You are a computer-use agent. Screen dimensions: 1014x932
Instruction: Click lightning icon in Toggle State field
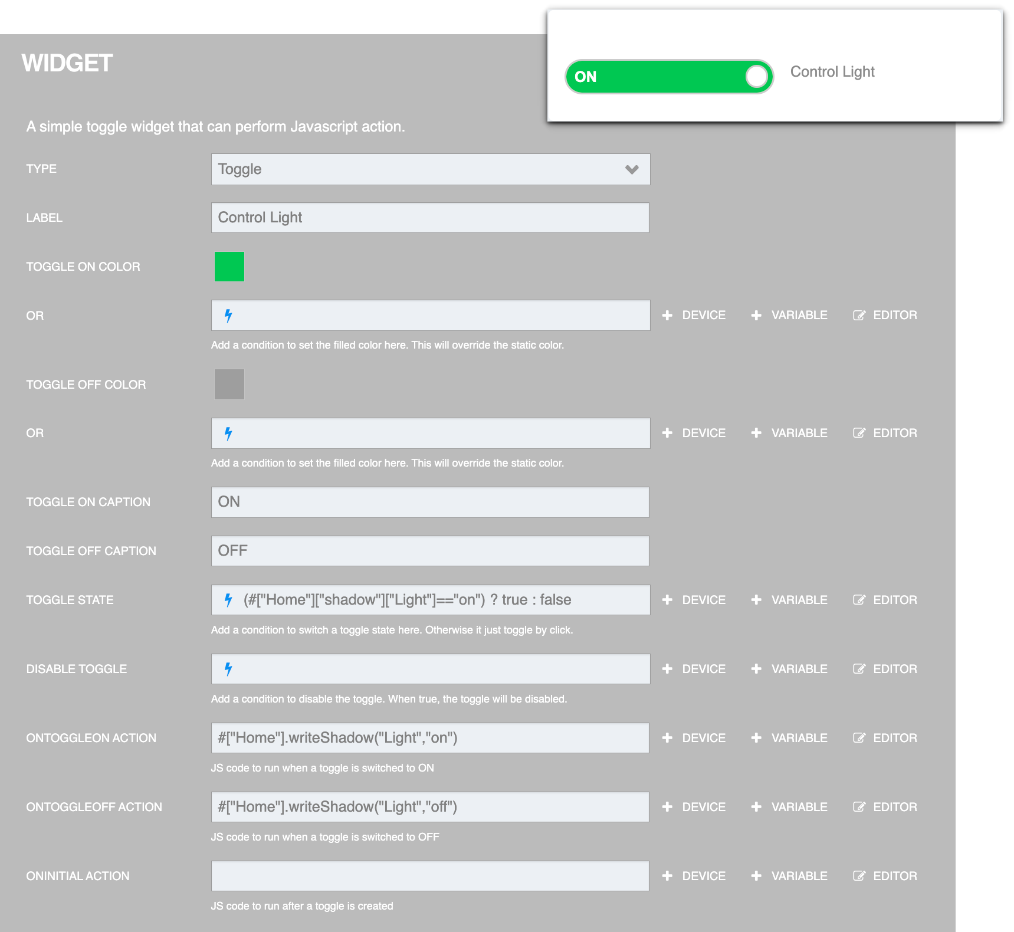[228, 600]
